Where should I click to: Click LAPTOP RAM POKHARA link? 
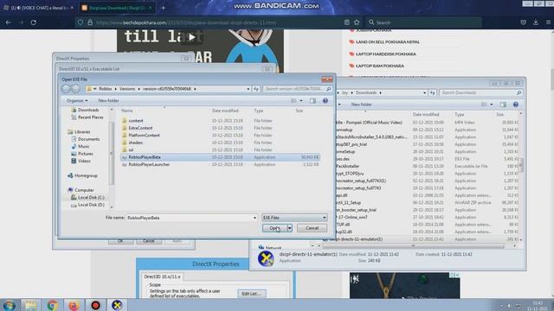pos(380,66)
